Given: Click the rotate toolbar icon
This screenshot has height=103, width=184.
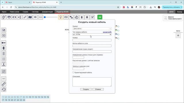Looking at the screenshot, I should (x=76, y=17).
